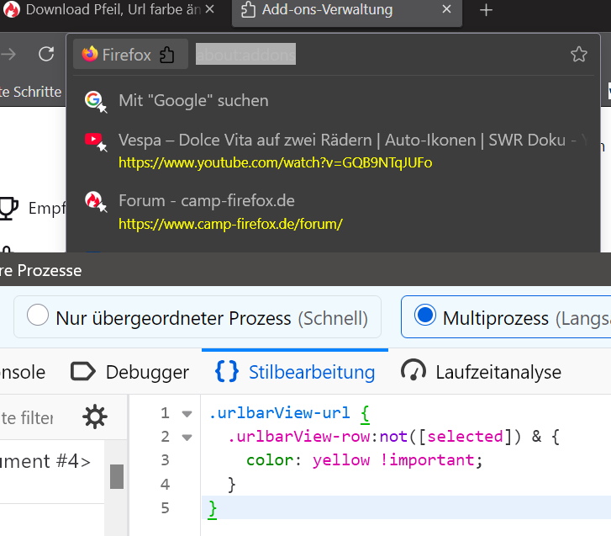This screenshot has height=536, width=611.
Task: Select 'Nur übergeordneter Prozess' radio button
Action: click(x=38, y=316)
